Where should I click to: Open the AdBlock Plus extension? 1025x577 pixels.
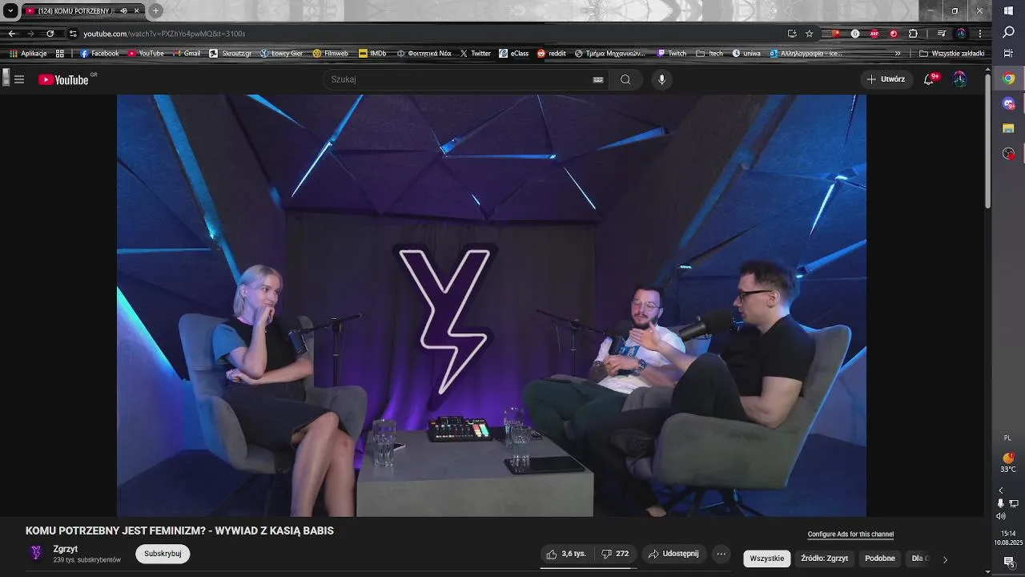point(874,34)
